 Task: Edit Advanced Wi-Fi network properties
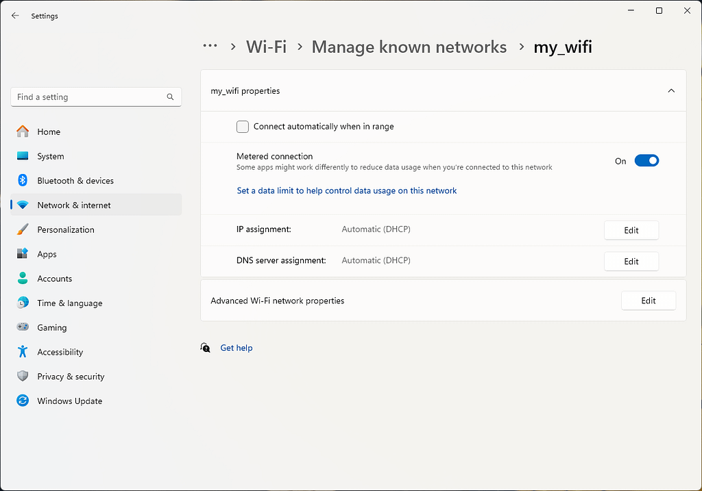click(x=648, y=300)
